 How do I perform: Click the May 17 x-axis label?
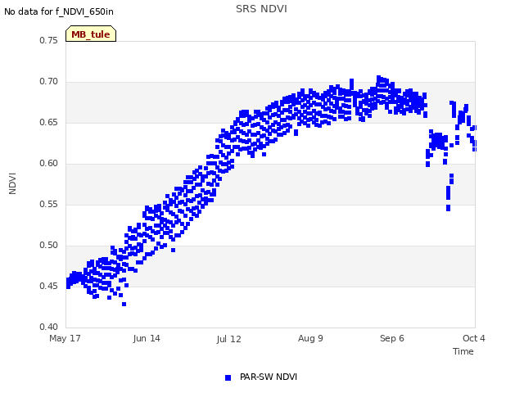(65, 338)
